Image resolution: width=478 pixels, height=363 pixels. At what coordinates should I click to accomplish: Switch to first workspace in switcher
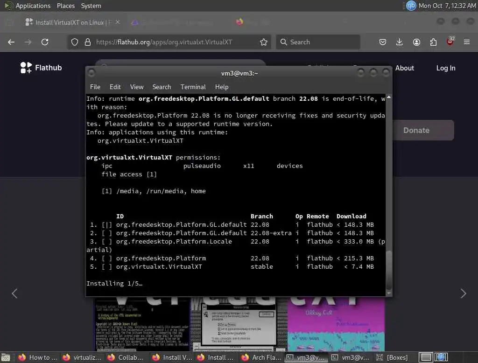[x=426, y=357]
